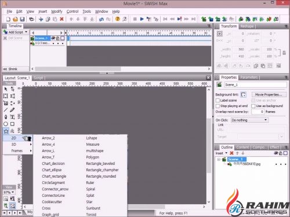This screenshot has height=217, width=290.
Task: Expand the Frames shapes submenu
Action: [x=18, y=151]
